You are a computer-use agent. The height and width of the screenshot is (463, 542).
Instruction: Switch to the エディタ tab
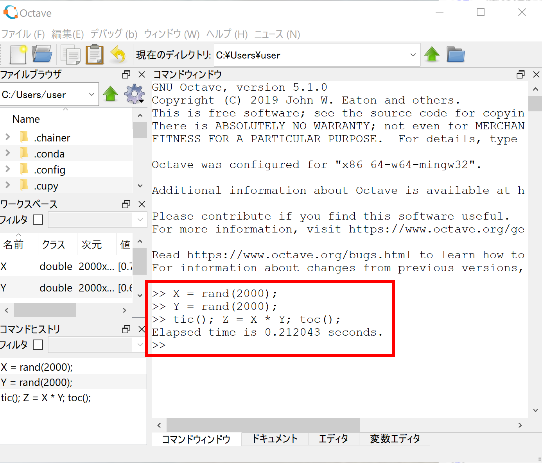click(x=334, y=439)
